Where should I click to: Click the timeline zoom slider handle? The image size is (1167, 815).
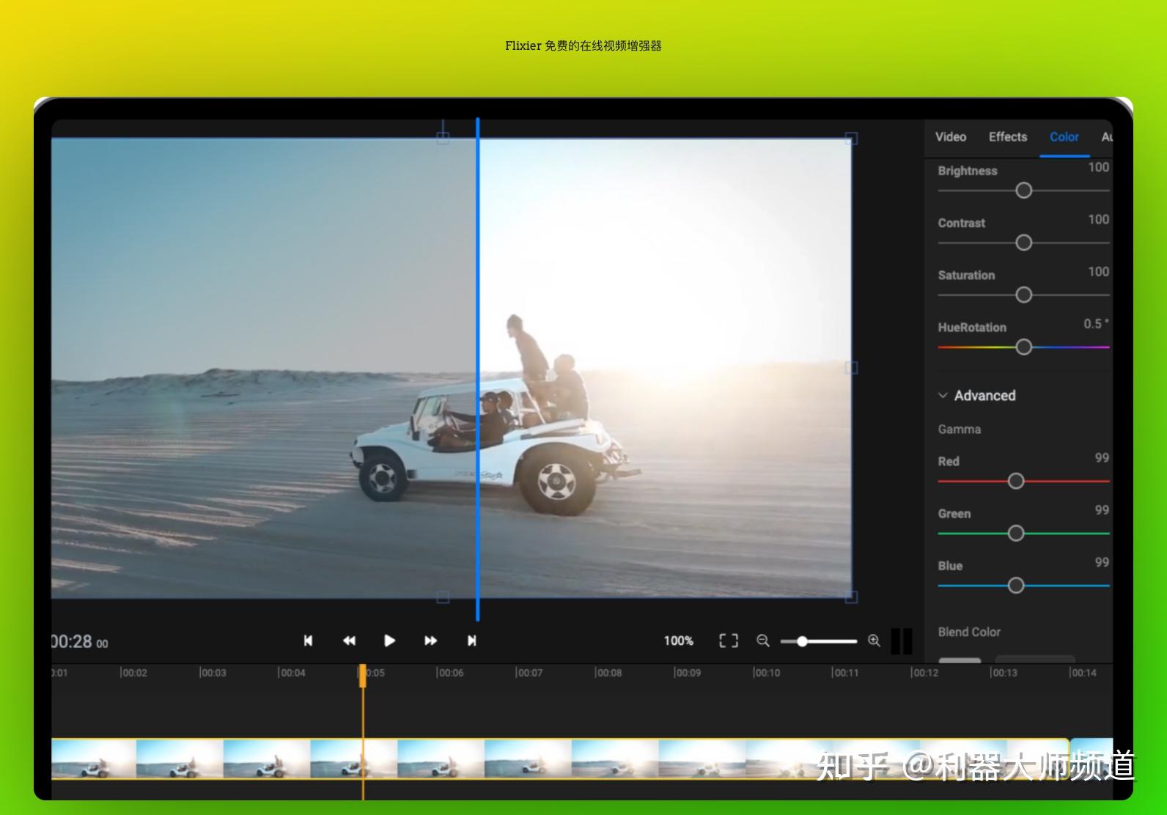click(802, 641)
